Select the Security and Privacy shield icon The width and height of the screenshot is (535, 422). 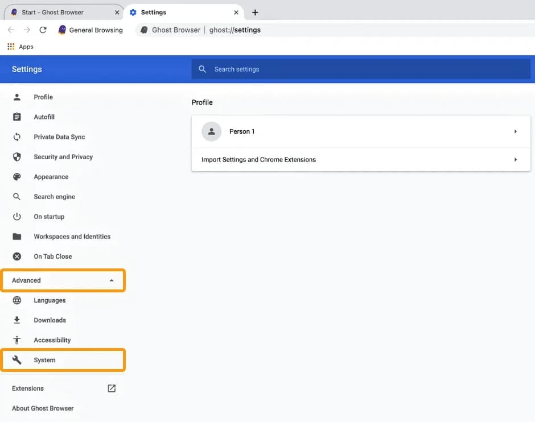click(x=17, y=157)
